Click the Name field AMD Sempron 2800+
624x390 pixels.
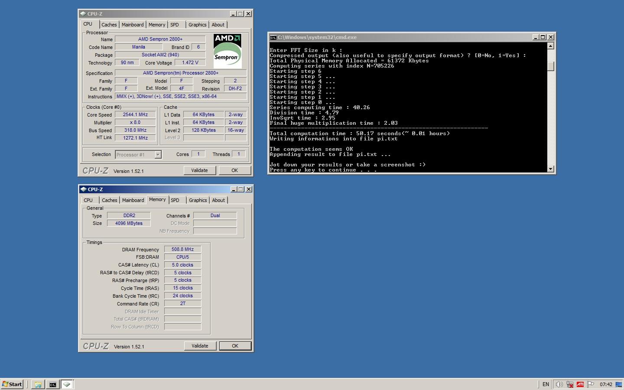pos(160,39)
